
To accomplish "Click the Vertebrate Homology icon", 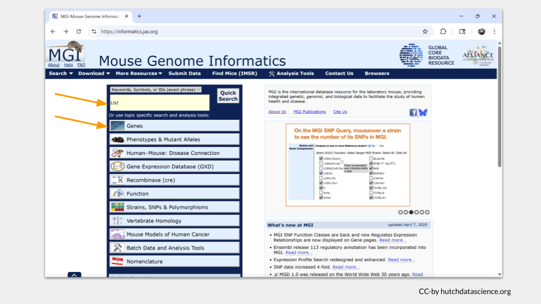I will (x=117, y=221).
